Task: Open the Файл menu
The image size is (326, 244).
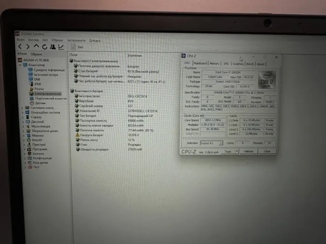Action: (20, 40)
